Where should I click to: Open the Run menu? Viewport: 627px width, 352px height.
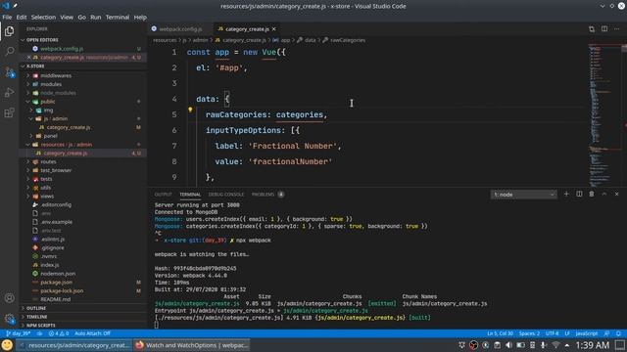coord(96,18)
